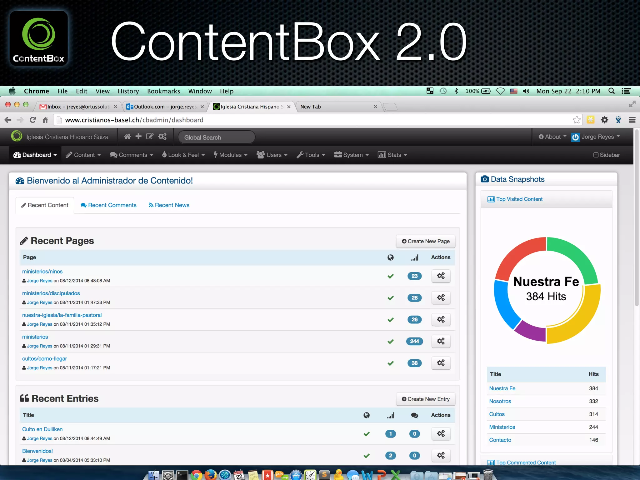Open the Bookmarks menu in menu bar
The image size is (640, 480).
(163, 91)
